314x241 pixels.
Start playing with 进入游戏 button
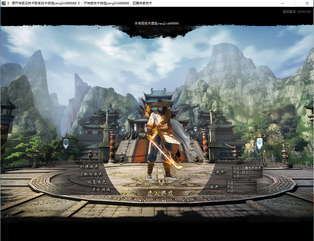click(x=160, y=193)
